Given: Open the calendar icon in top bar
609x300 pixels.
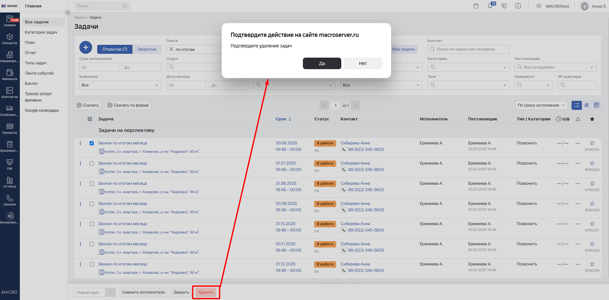Looking at the screenshot, I should [476, 6].
